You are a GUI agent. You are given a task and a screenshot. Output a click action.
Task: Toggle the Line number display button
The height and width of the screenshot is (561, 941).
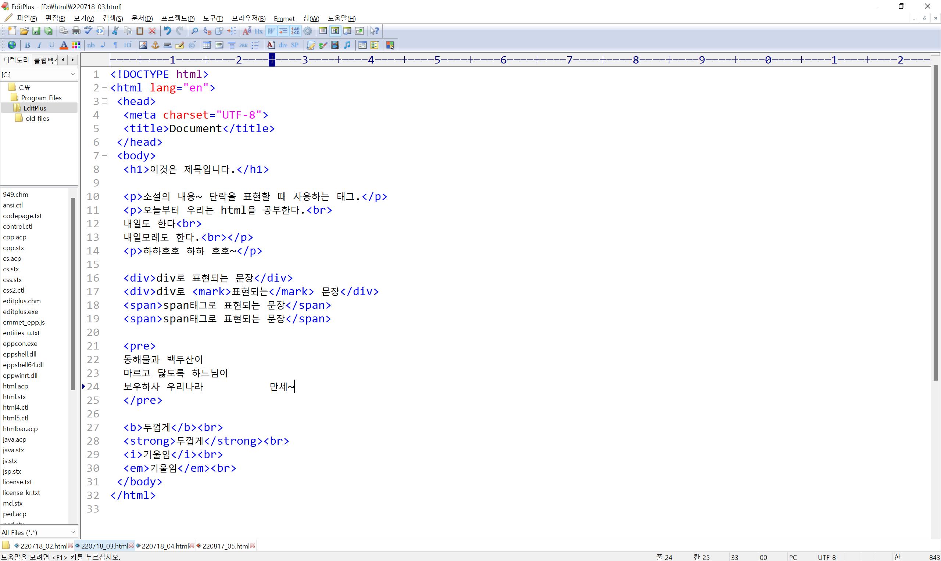[x=296, y=31]
